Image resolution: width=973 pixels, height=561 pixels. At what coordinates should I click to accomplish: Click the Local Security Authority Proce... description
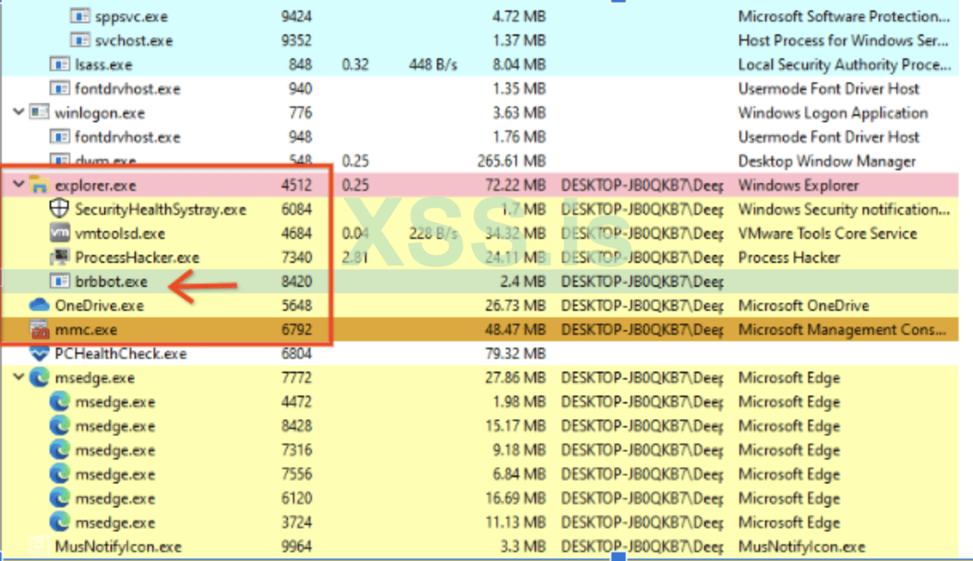pyautogui.click(x=844, y=64)
